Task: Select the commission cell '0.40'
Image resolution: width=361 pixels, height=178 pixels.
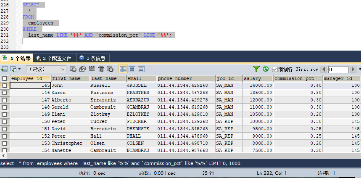Action: point(298,85)
